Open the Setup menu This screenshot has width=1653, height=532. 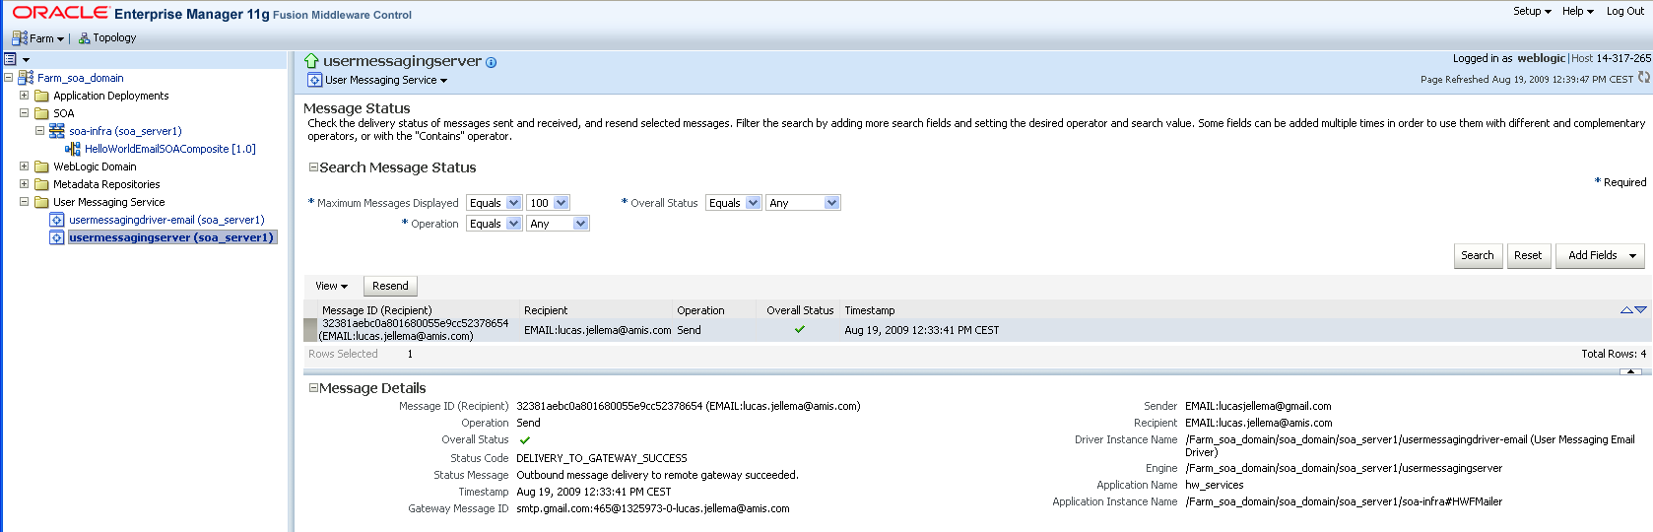(1531, 12)
